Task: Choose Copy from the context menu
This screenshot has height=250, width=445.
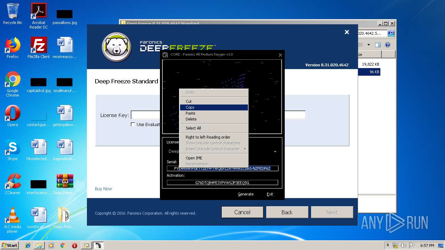Action: pos(214,107)
